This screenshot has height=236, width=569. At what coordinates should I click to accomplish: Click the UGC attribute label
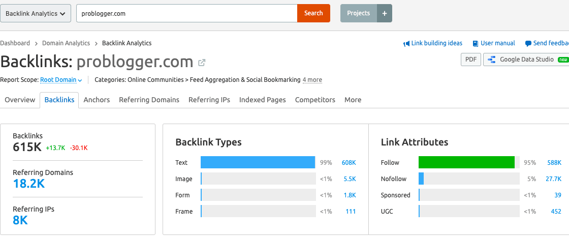coord(387,212)
